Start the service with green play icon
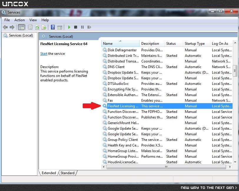 click(x=69, y=27)
